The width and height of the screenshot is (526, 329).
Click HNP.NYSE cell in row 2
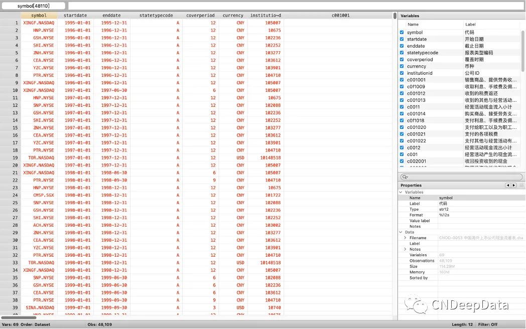coord(39,30)
